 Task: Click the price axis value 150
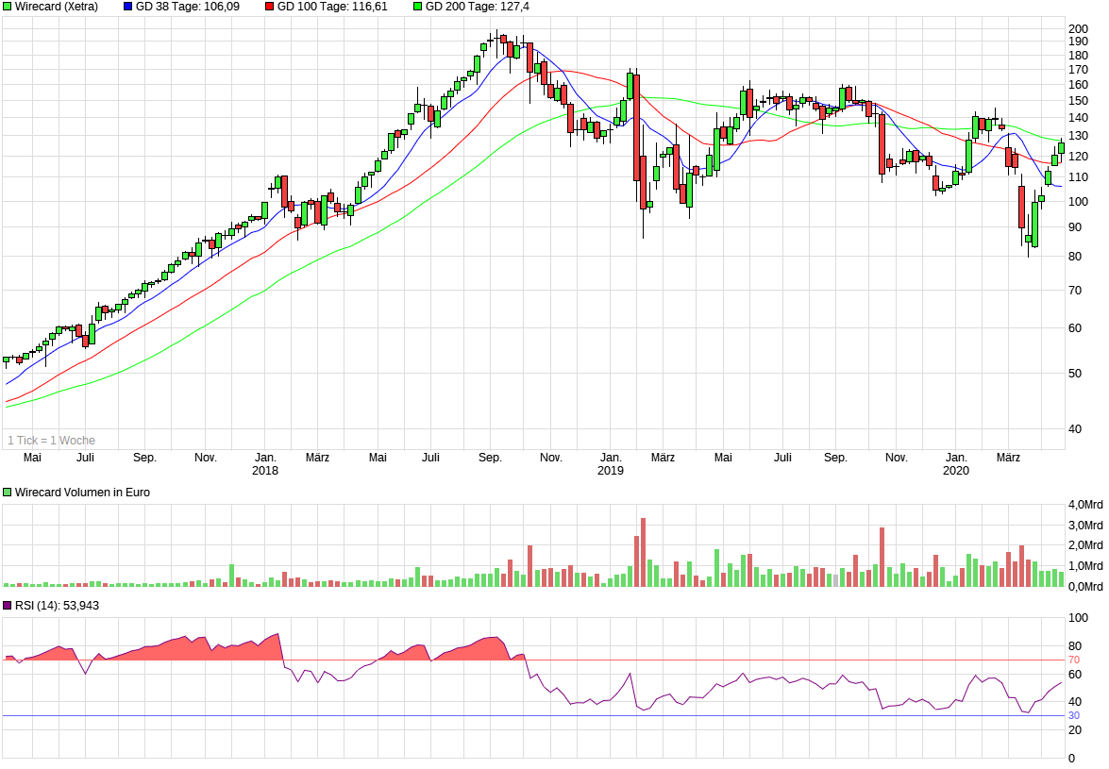click(x=1078, y=101)
